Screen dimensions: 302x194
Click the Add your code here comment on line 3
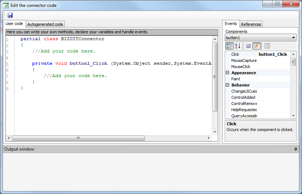64,51
